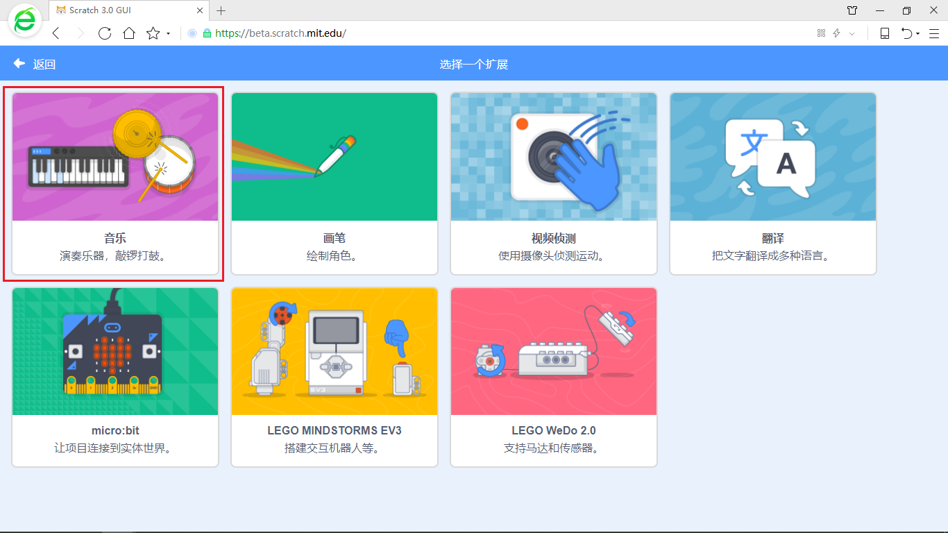The height and width of the screenshot is (533, 948).
Task: Click description 让项目连接到实体世界。
Action: click(x=115, y=448)
